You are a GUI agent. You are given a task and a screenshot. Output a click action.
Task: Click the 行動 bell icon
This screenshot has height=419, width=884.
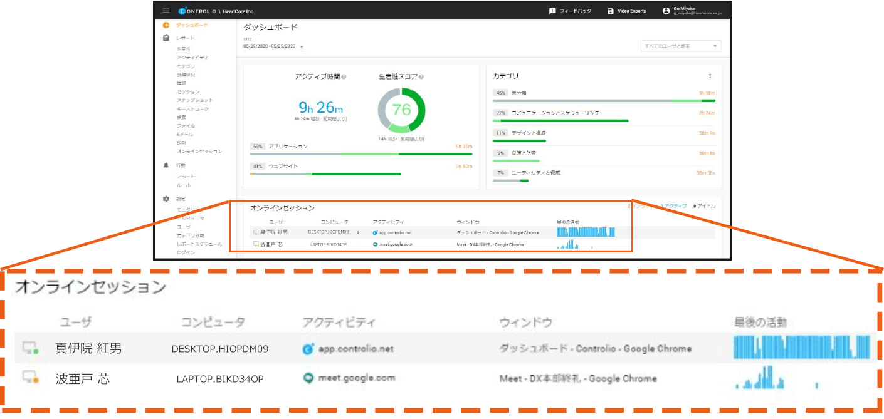(x=166, y=165)
